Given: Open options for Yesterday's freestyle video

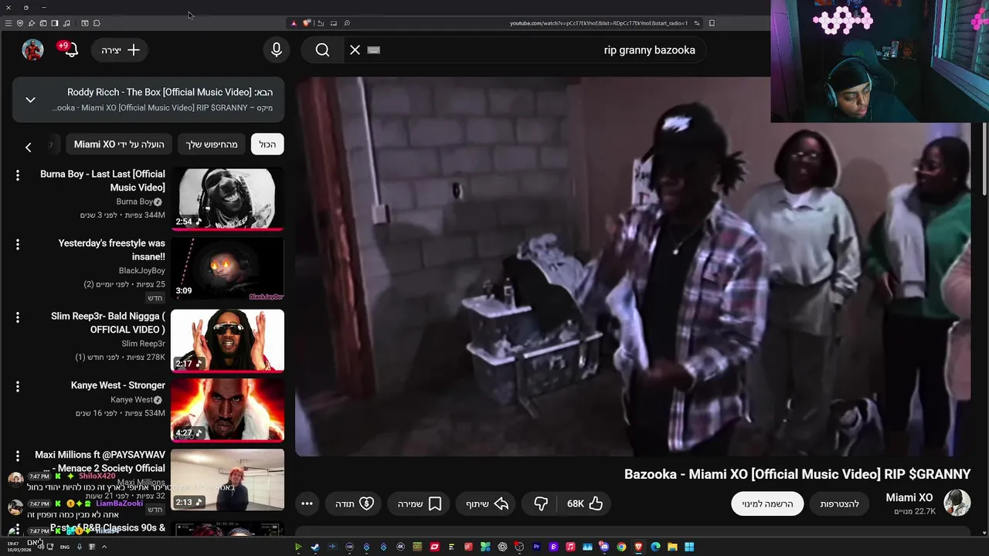Looking at the screenshot, I should coord(18,245).
